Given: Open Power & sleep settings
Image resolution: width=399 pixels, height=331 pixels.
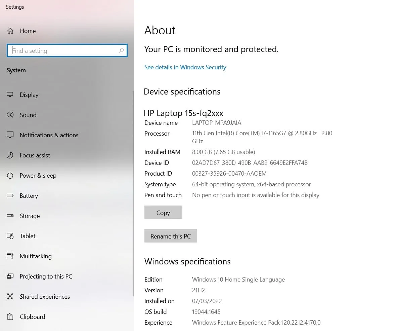Looking at the screenshot, I should (x=38, y=175).
